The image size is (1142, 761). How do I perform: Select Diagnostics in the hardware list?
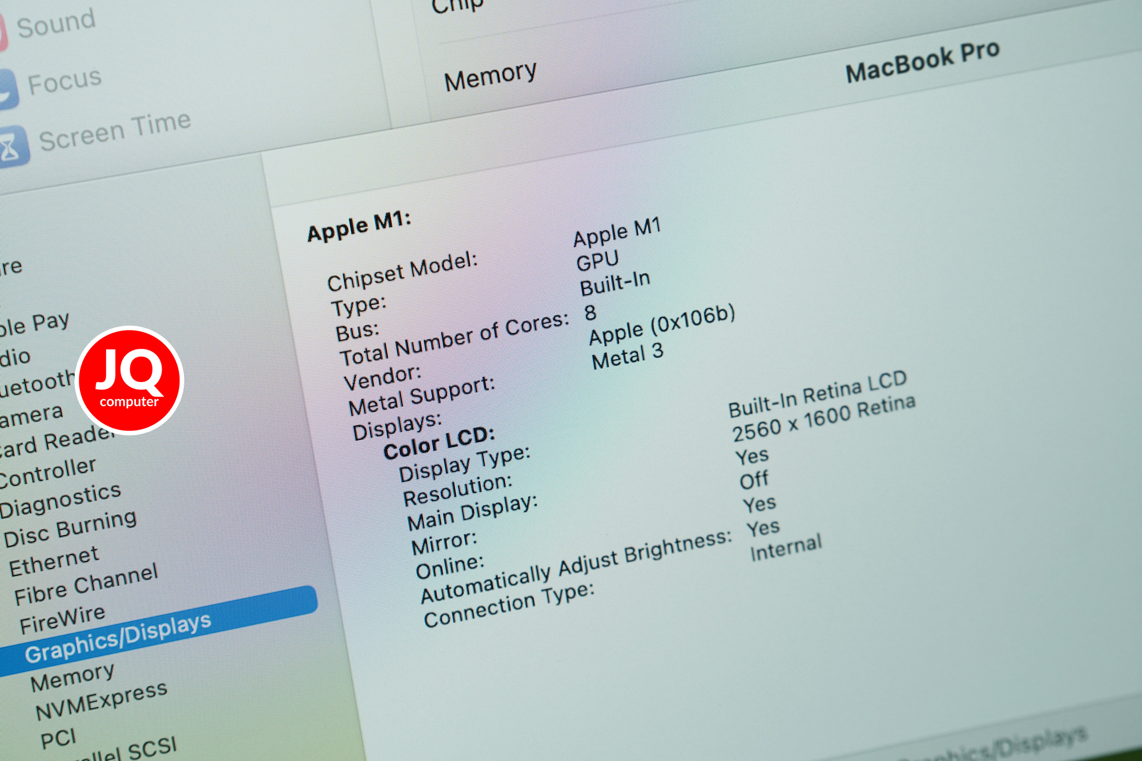(x=61, y=501)
